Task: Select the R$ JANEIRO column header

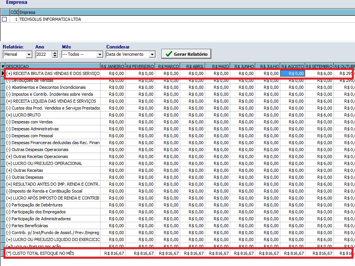Action: 113,66
